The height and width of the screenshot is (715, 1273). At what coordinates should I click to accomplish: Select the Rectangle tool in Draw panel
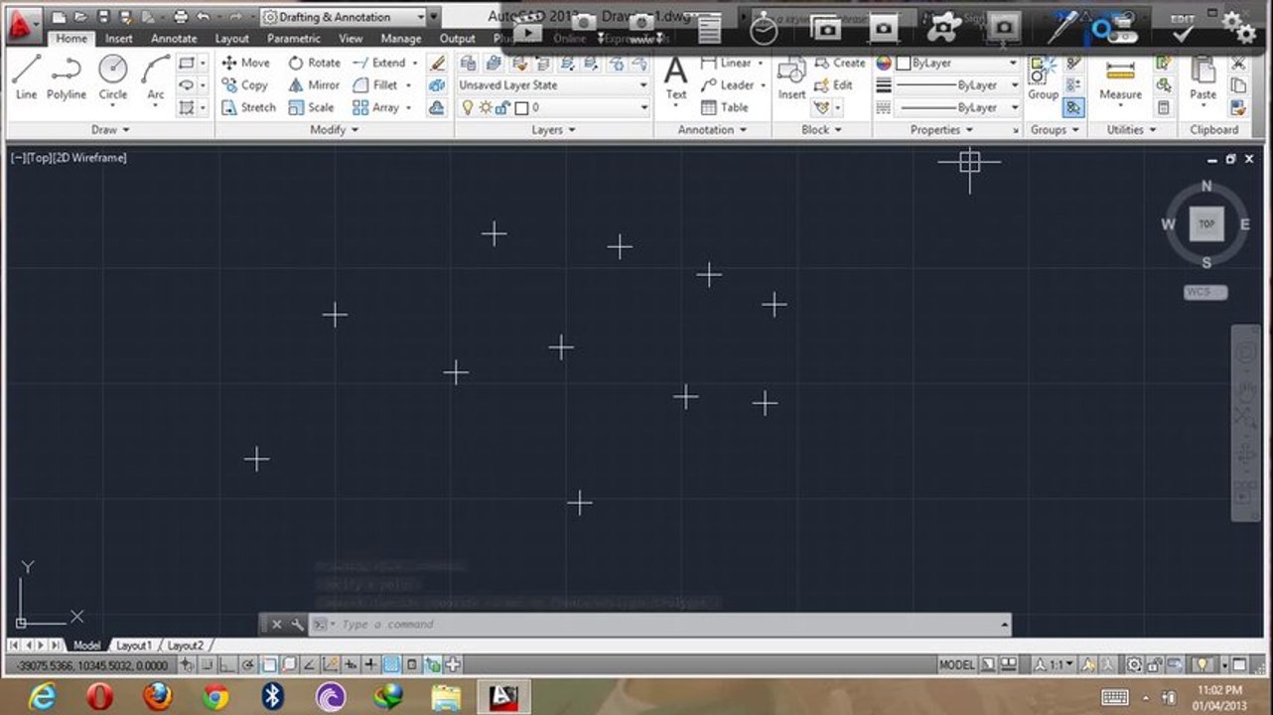pyautogui.click(x=187, y=63)
